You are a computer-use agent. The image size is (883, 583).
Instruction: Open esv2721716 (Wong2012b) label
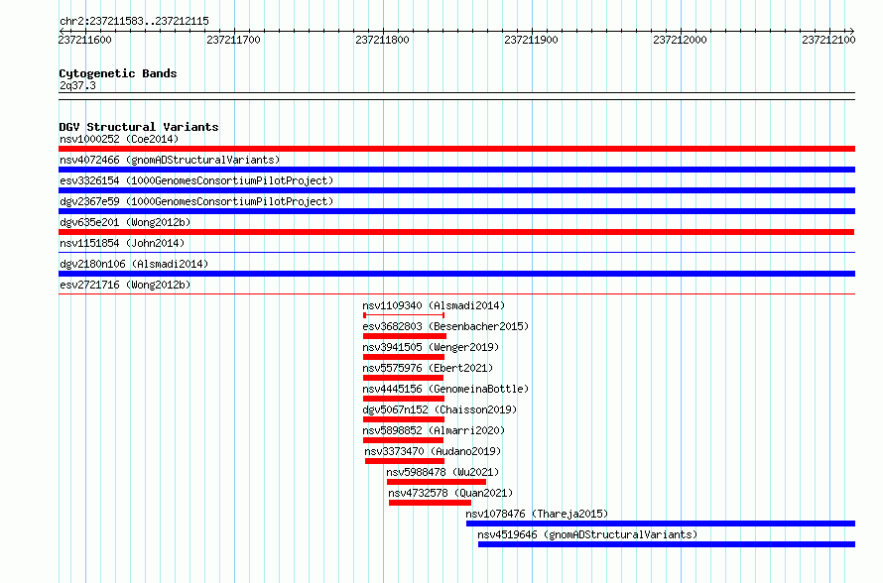(x=125, y=285)
